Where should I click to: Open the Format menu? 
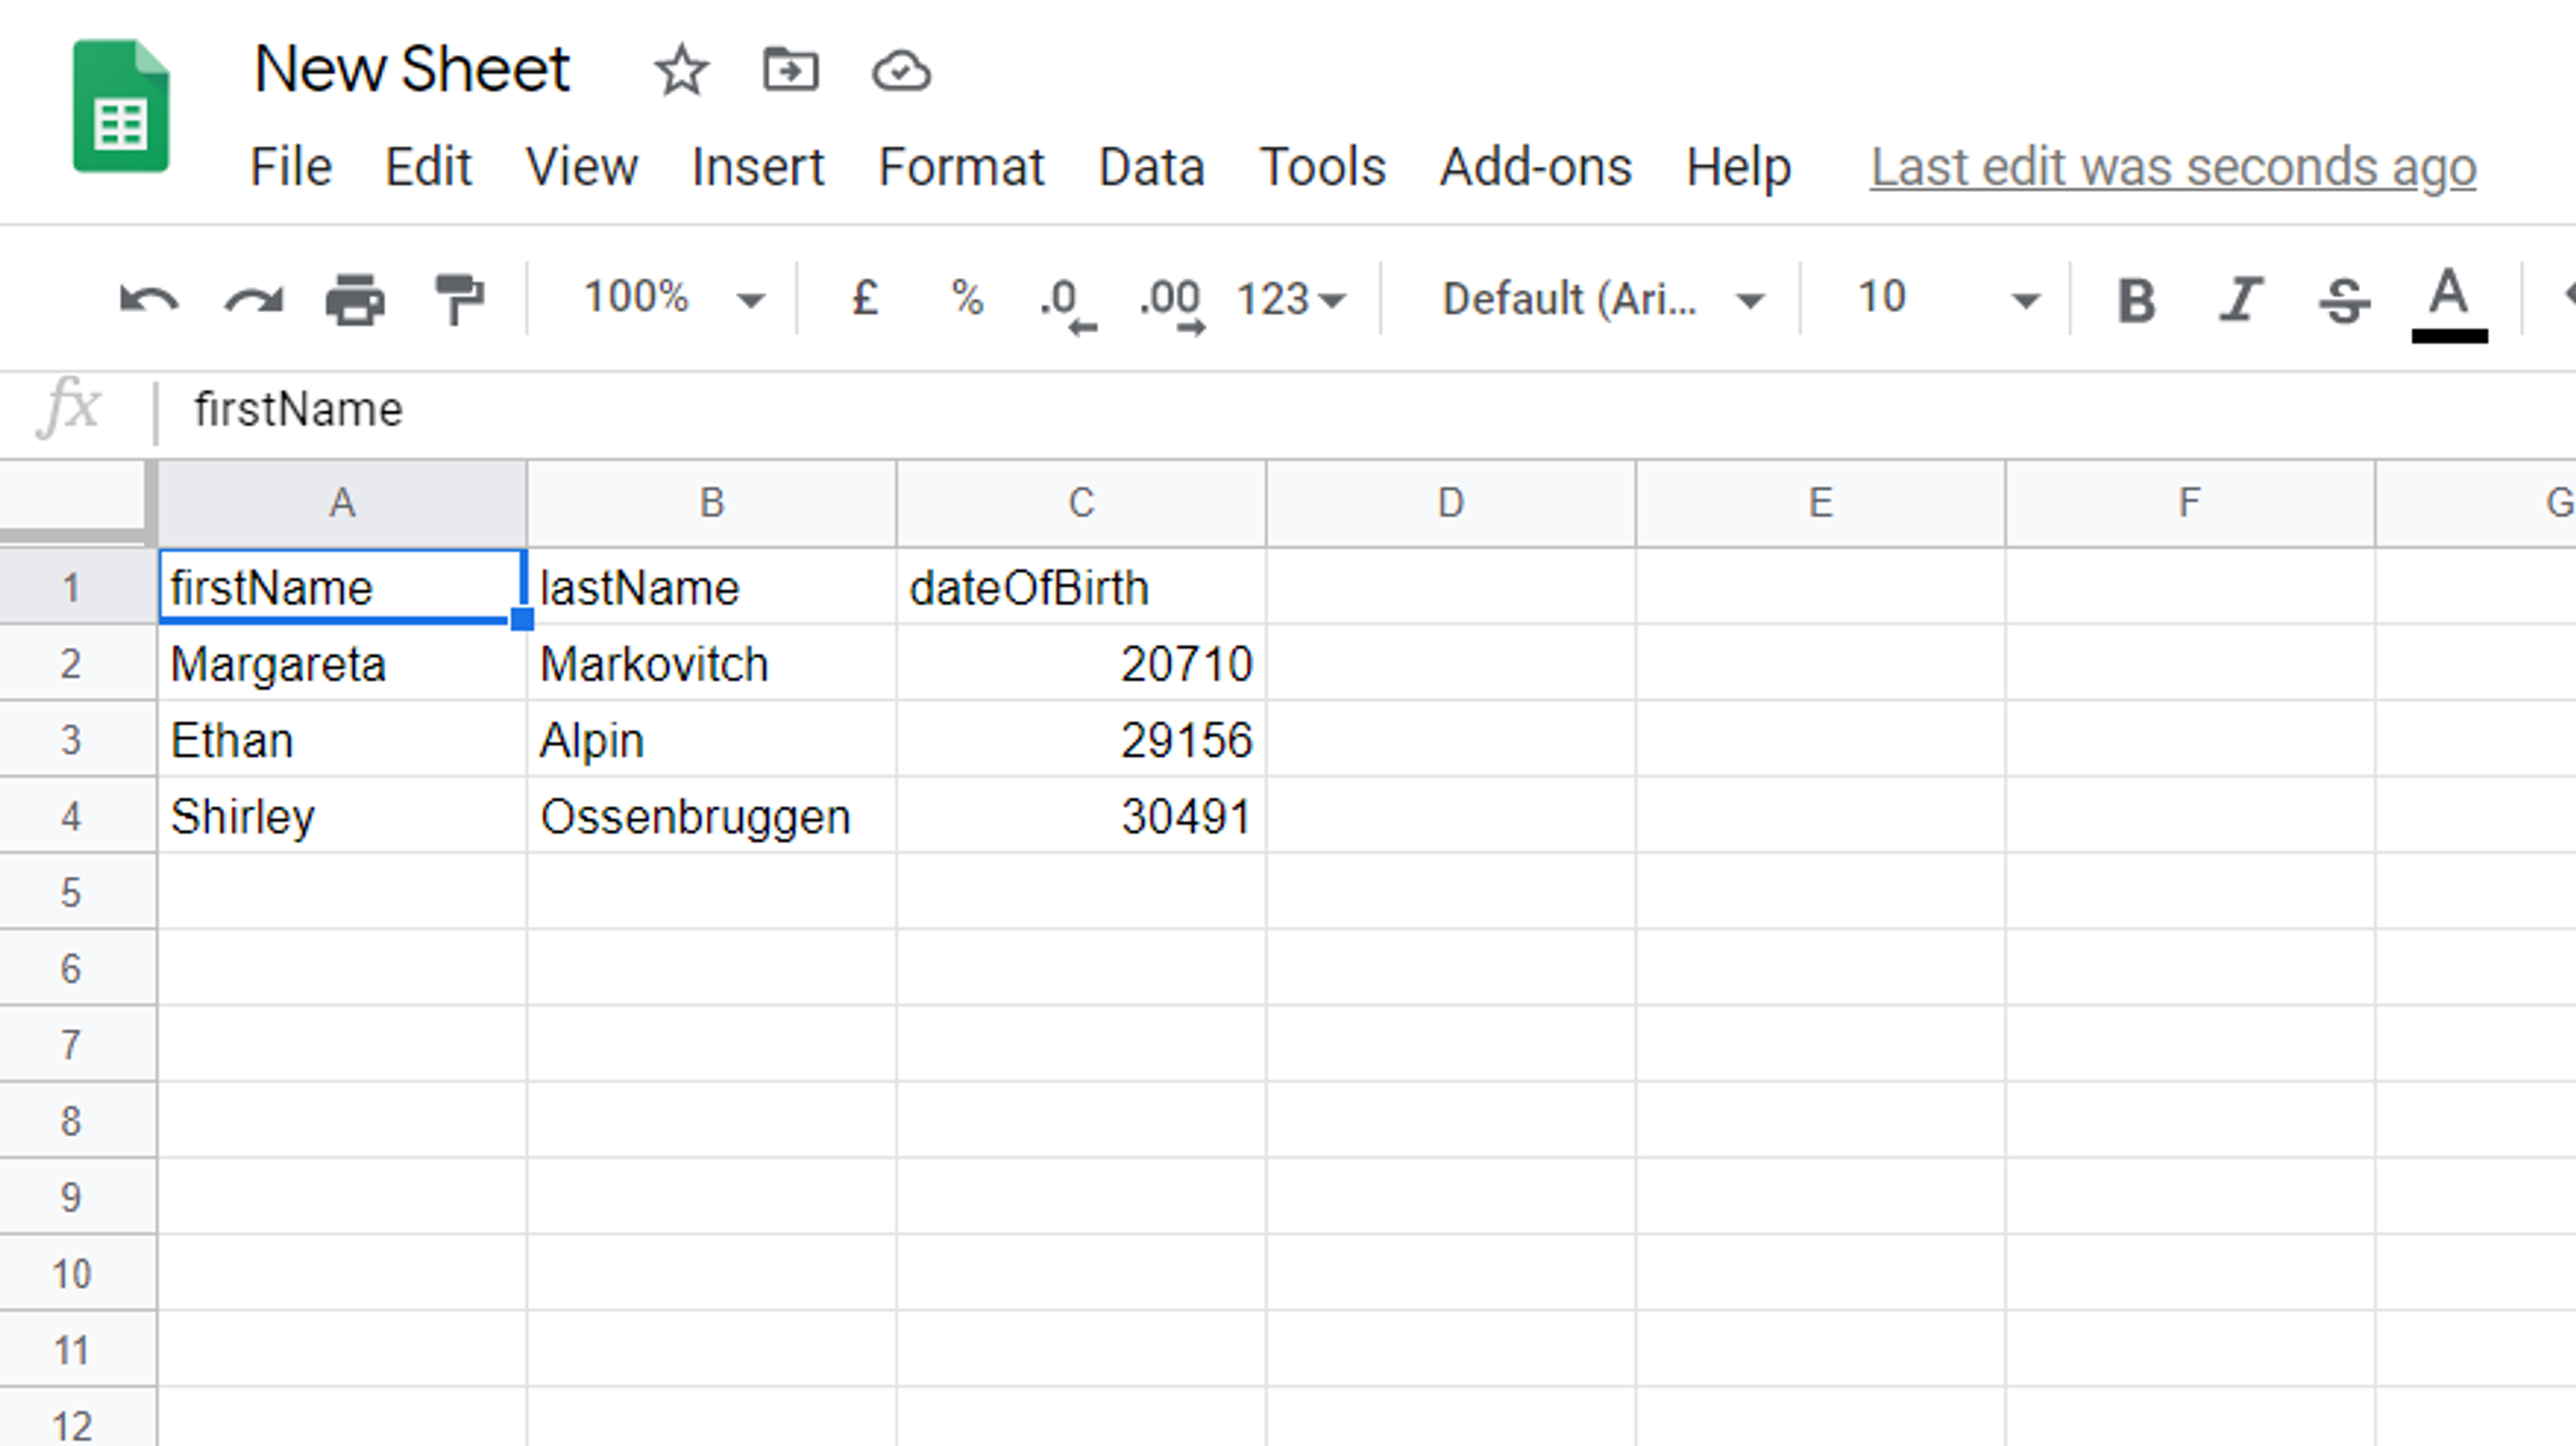(961, 166)
